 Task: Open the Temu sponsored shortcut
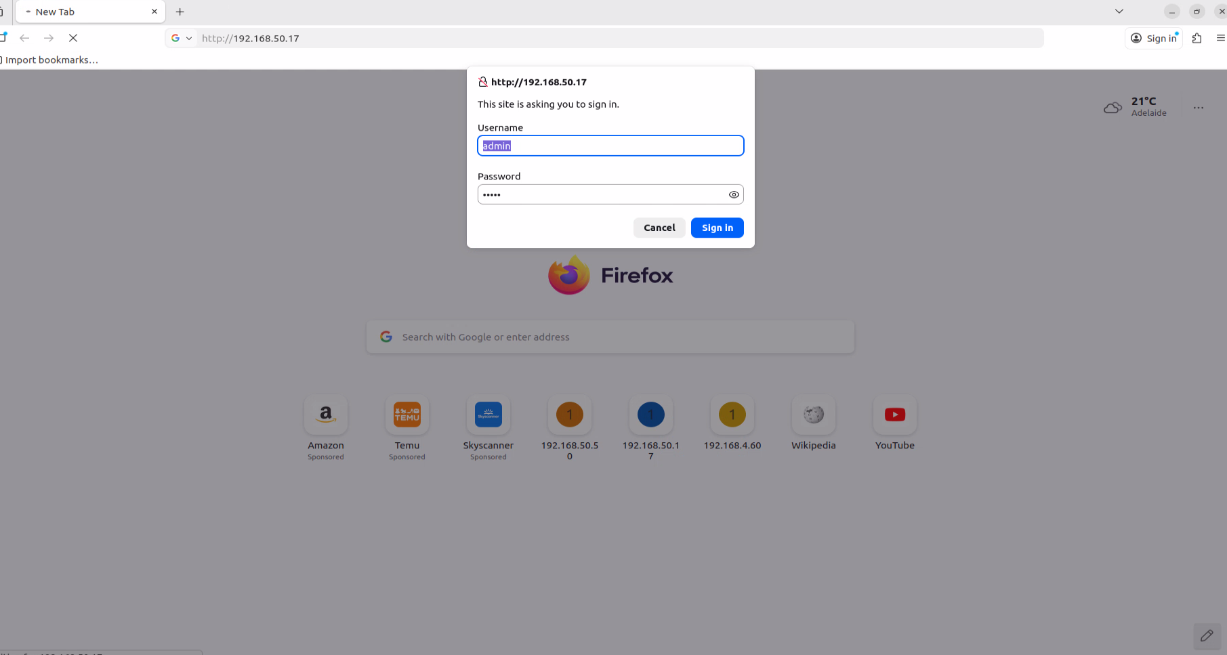click(407, 415)
